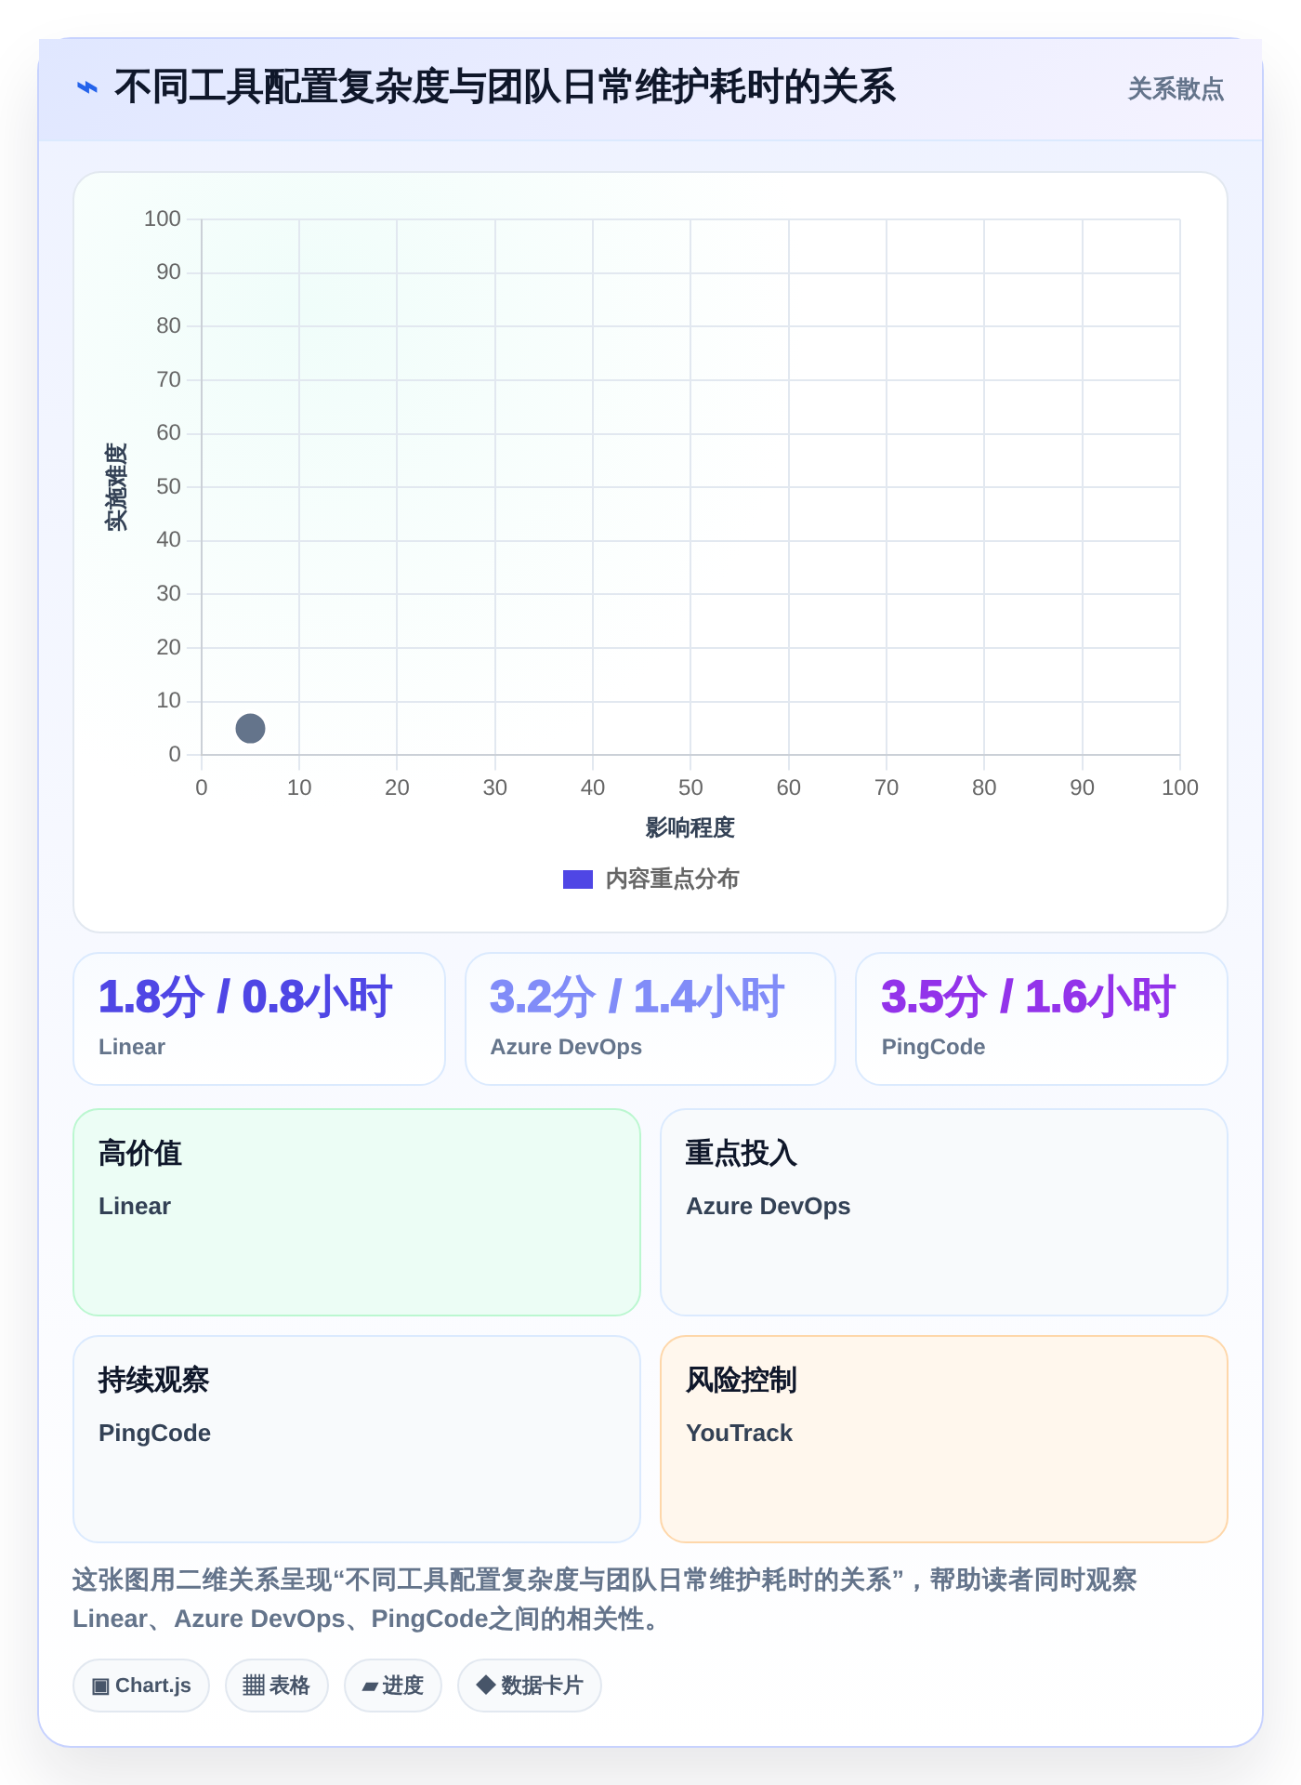1301x1785 pixels.
Task: Click the Chart.js tag chip
Action: [141, 1686]
